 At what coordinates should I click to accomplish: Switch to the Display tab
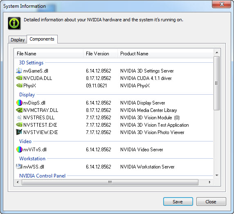tap(18, 40)
